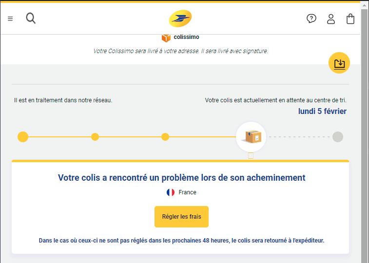Viewport: 369px width, 263px height.
Task: Click the French flag icon
Action: [171, 192]
